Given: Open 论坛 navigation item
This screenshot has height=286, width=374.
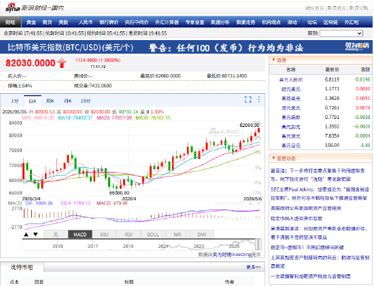Looking at the screenshot, I should point(312,22).
